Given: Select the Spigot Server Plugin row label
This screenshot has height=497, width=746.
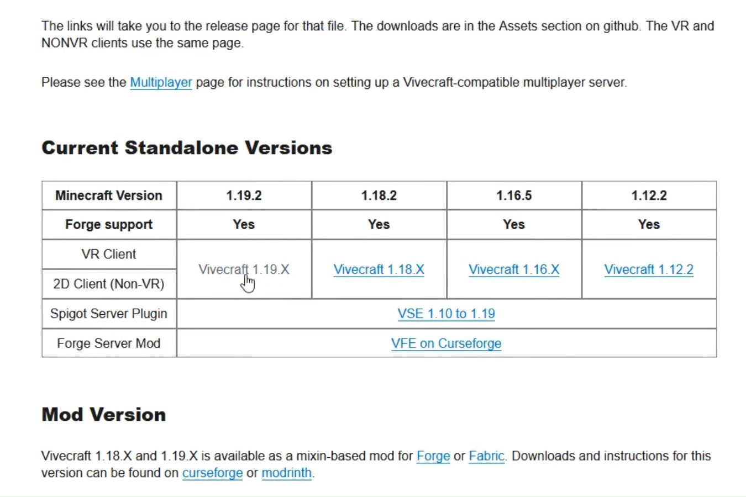Looking at the screenshot, I should tap(109, 314).
